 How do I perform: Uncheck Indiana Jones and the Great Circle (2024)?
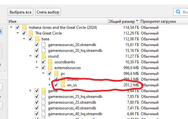coord(18,27)
